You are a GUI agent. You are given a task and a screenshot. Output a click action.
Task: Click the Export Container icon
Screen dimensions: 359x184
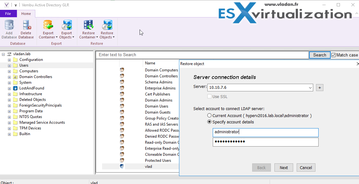coord(48,25)
